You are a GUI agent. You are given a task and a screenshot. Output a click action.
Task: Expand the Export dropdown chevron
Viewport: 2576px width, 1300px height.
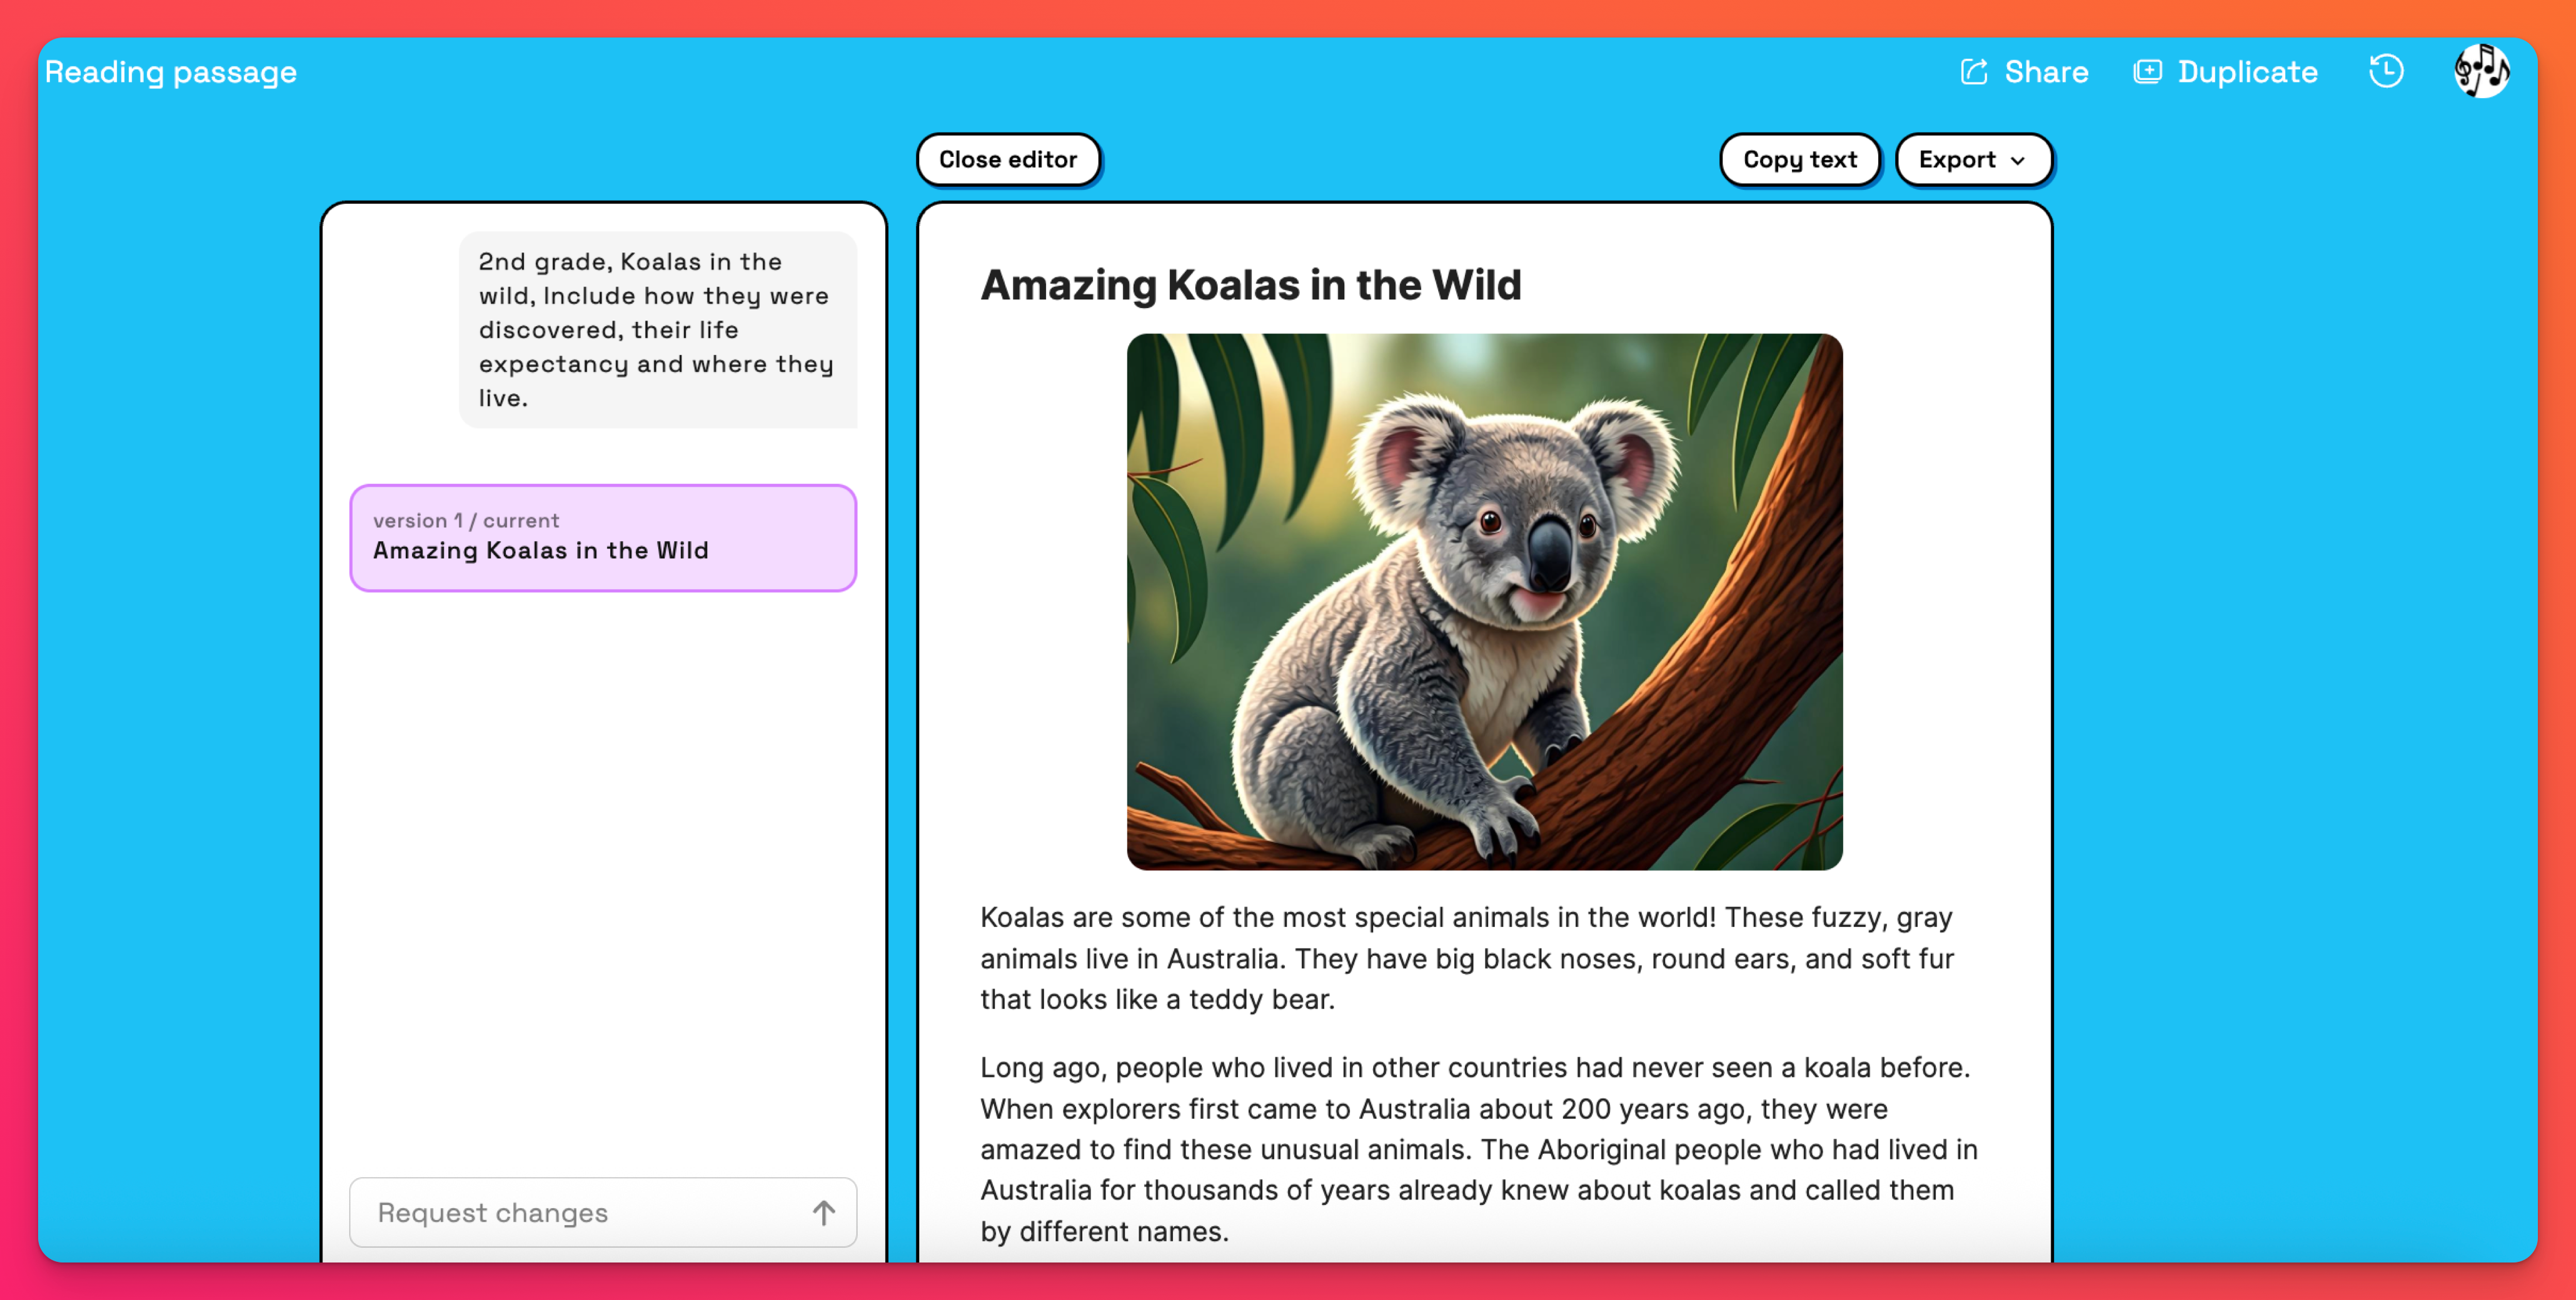click(2019, 161)
